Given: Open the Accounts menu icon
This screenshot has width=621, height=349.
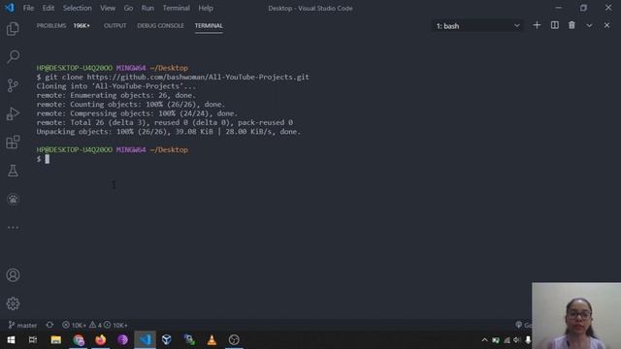Looking at the screenshot, I should point(13,275).
